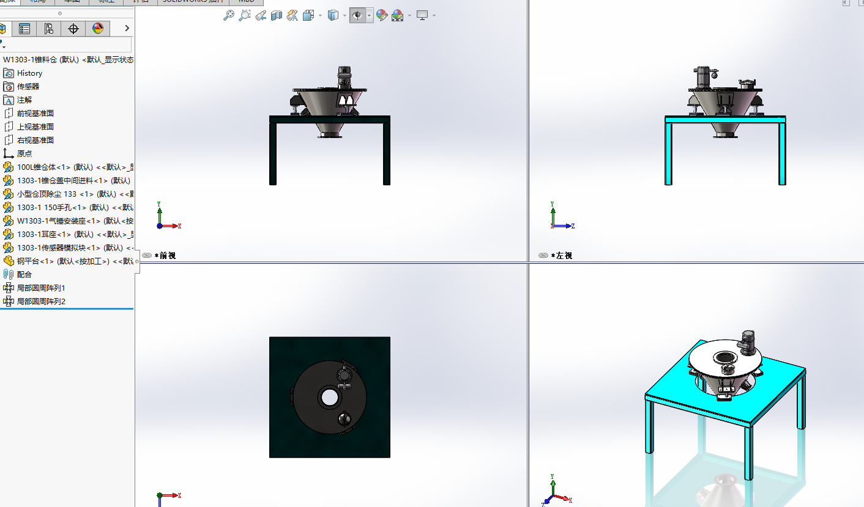
Task: Select the 右视基准面 right plane
Action: click(29, 140)
